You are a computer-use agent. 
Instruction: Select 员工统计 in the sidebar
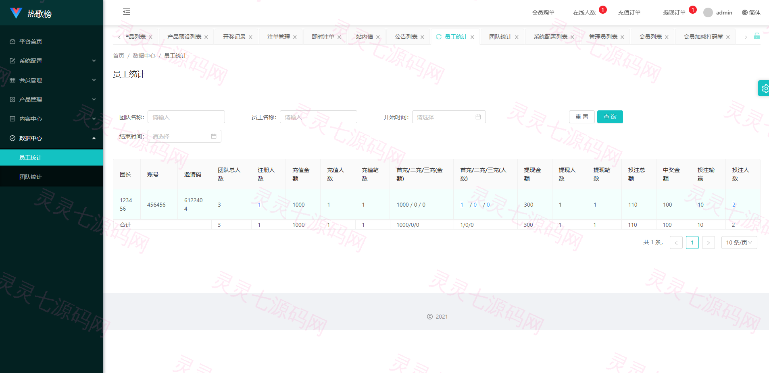[x=52, y=157]
